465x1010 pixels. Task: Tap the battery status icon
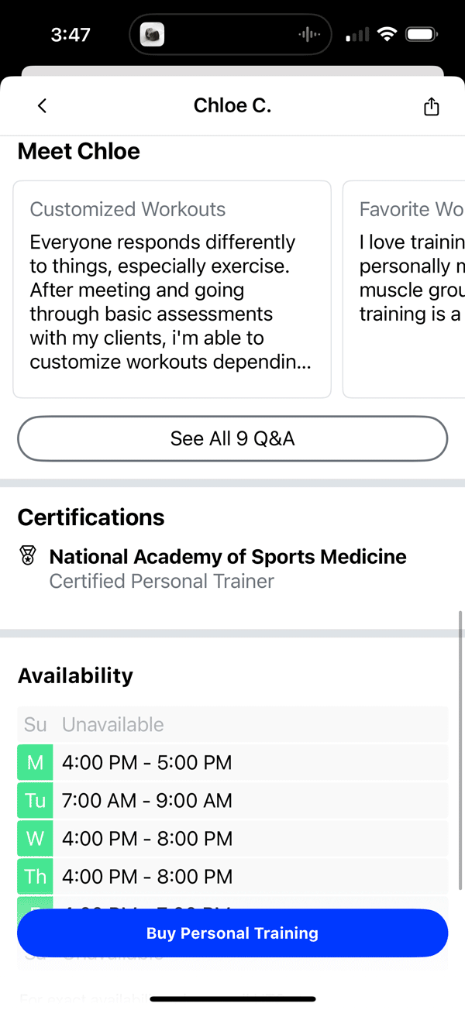[x=422, y=34]
